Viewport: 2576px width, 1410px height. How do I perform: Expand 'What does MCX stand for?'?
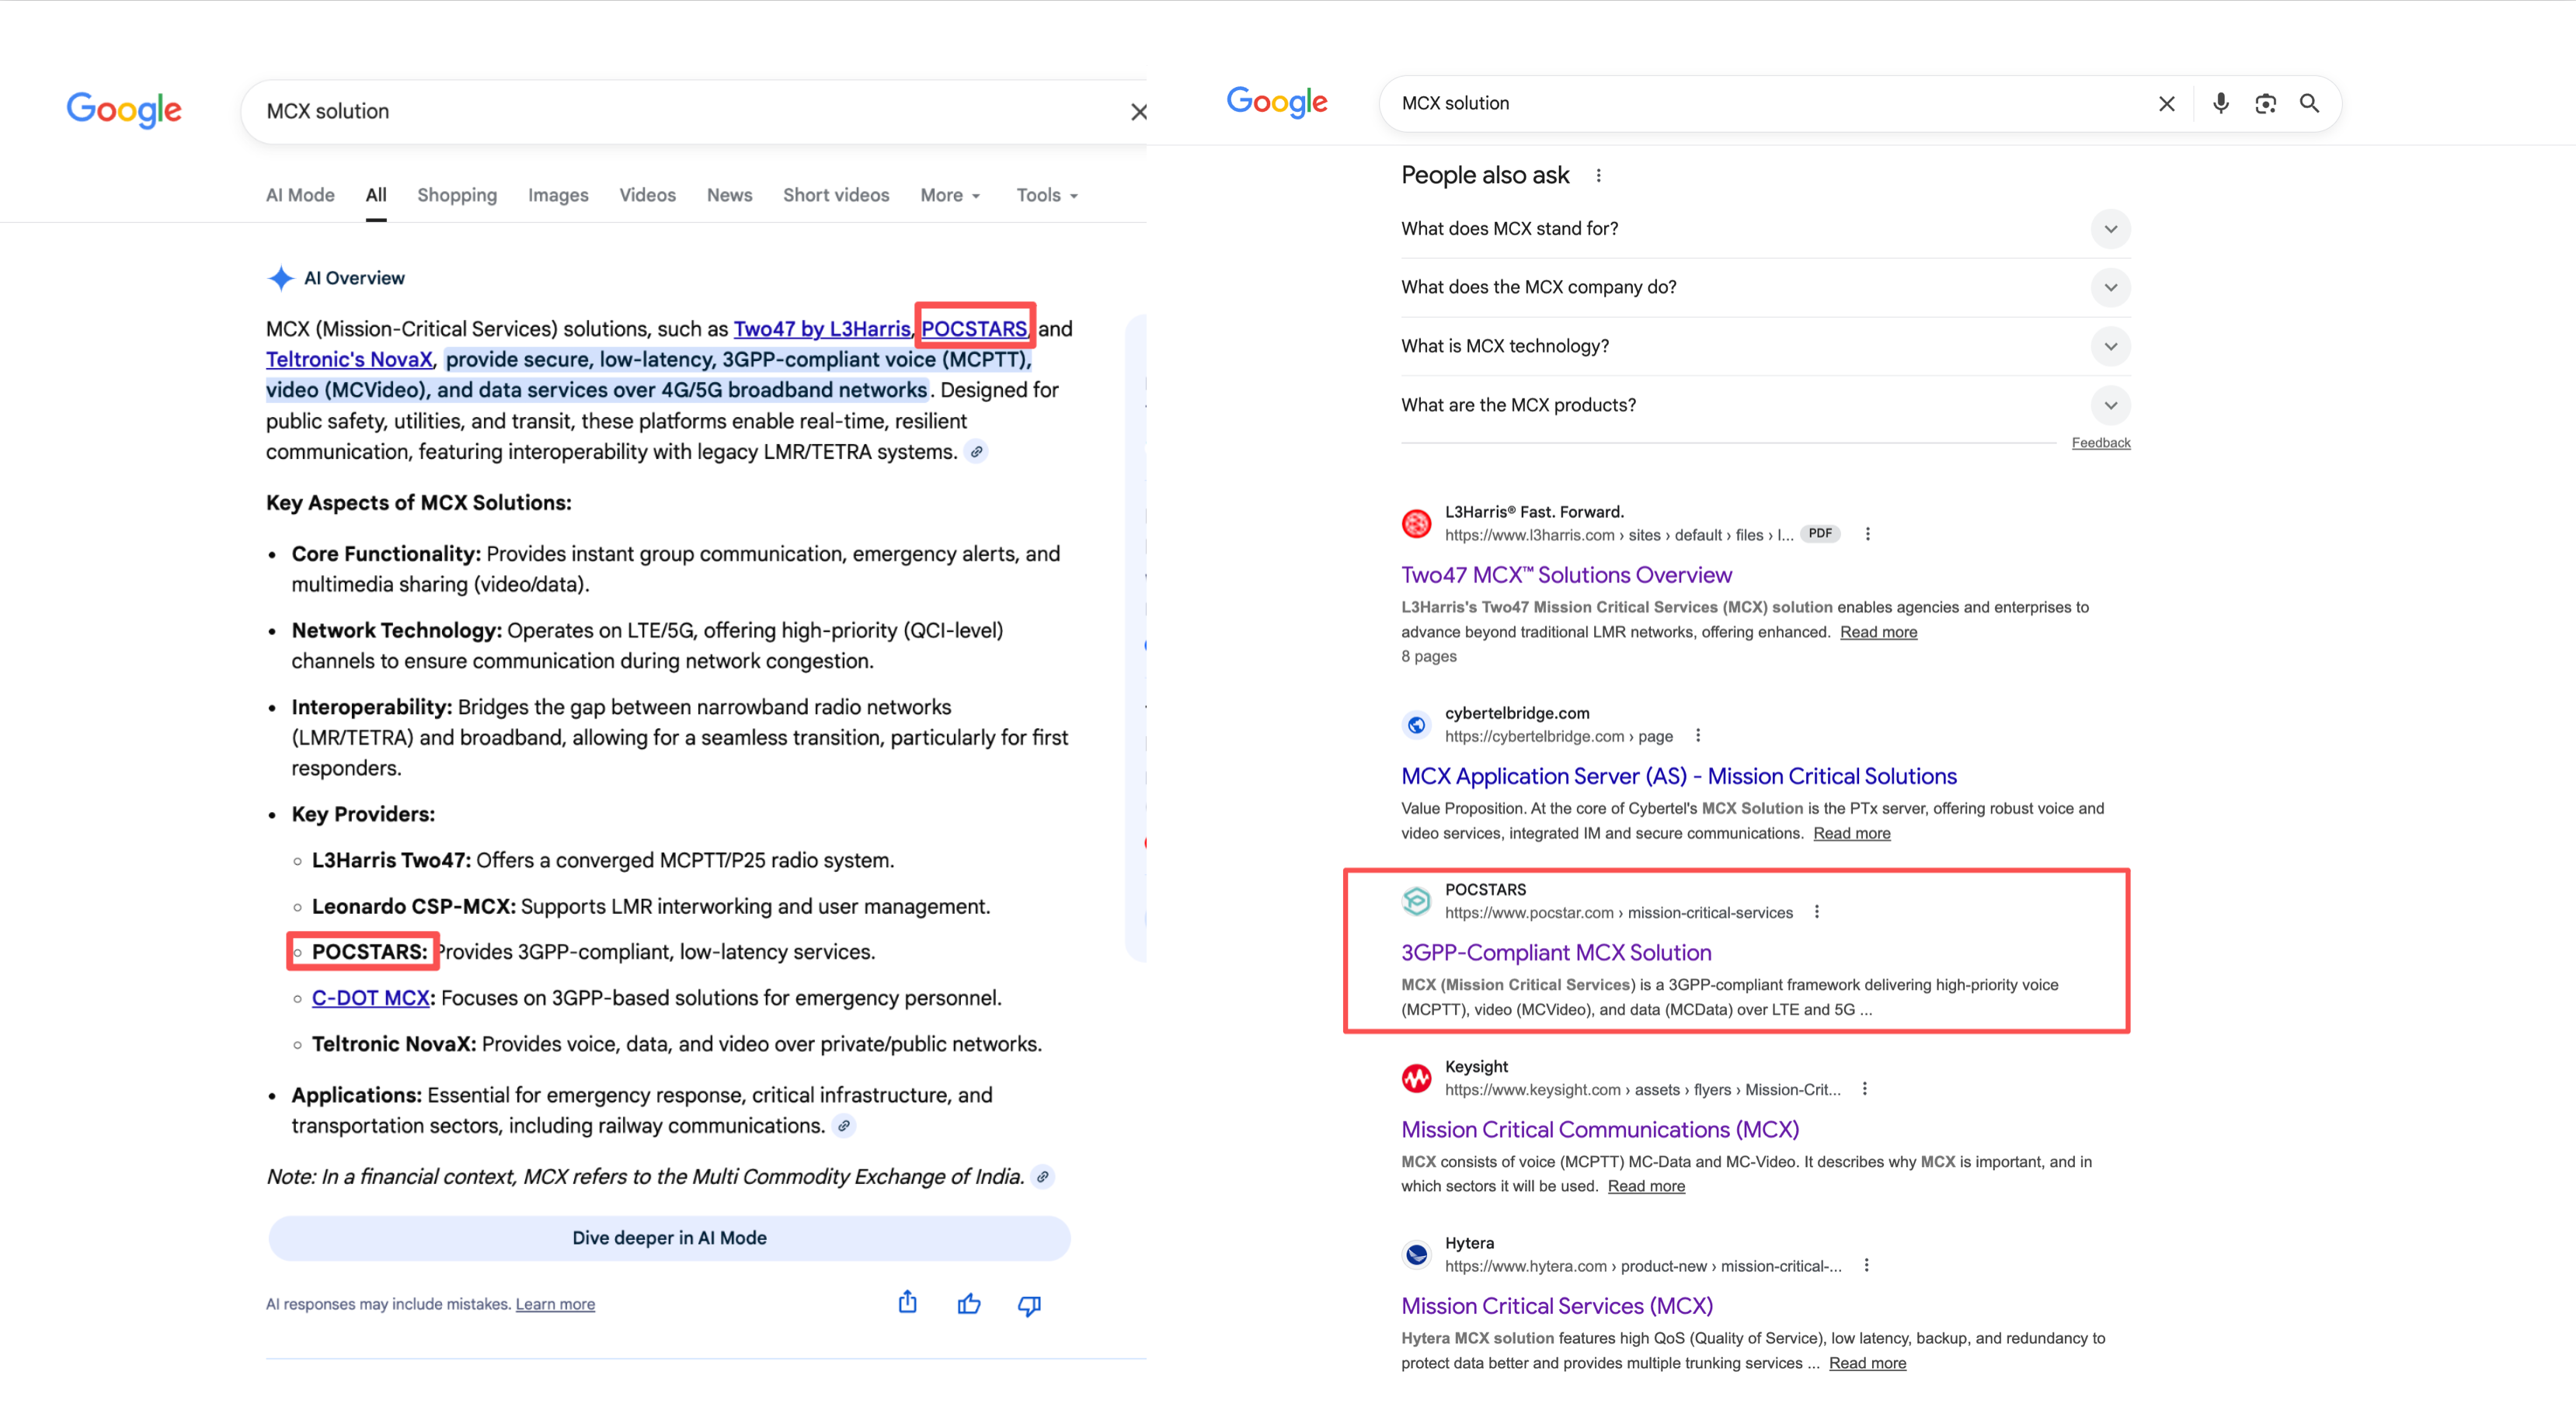(2110, 229)
